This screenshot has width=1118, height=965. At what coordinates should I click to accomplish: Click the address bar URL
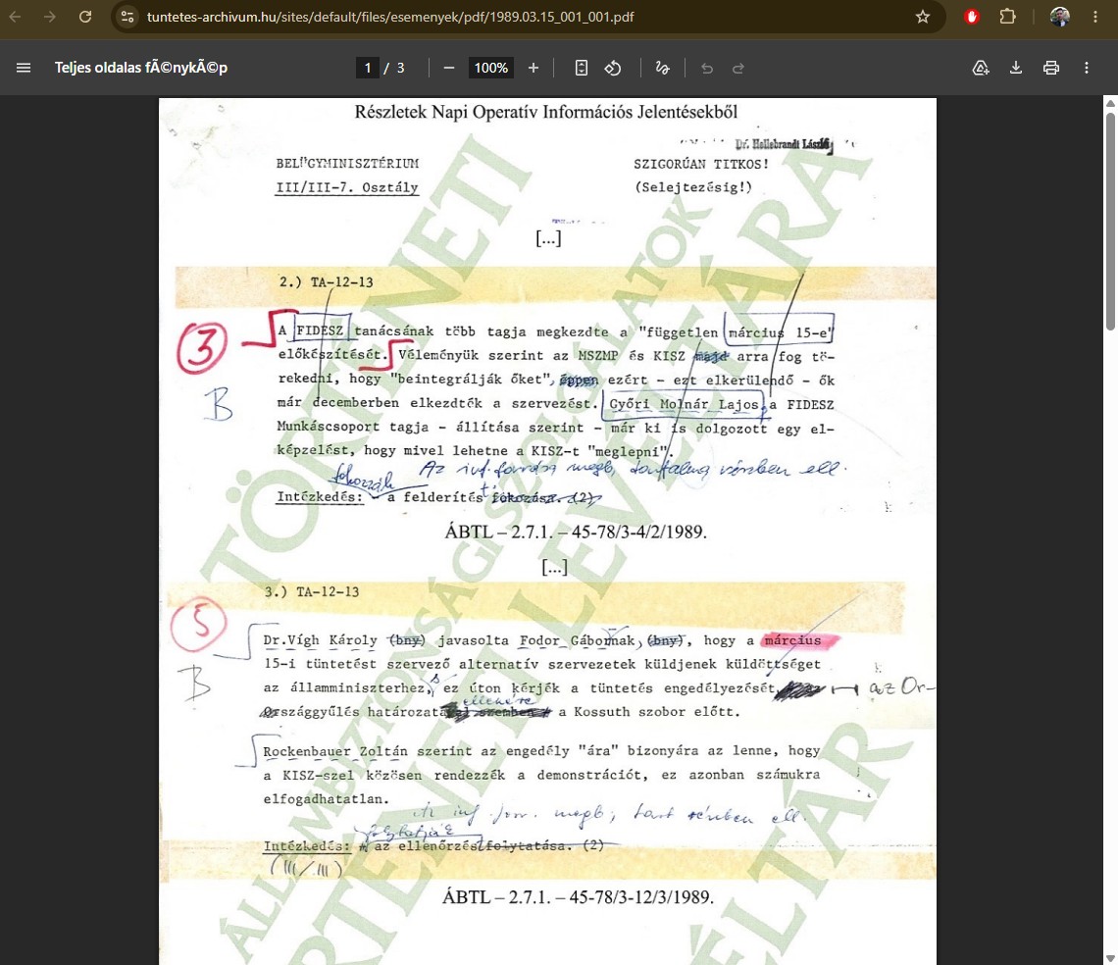pos(390,17)
